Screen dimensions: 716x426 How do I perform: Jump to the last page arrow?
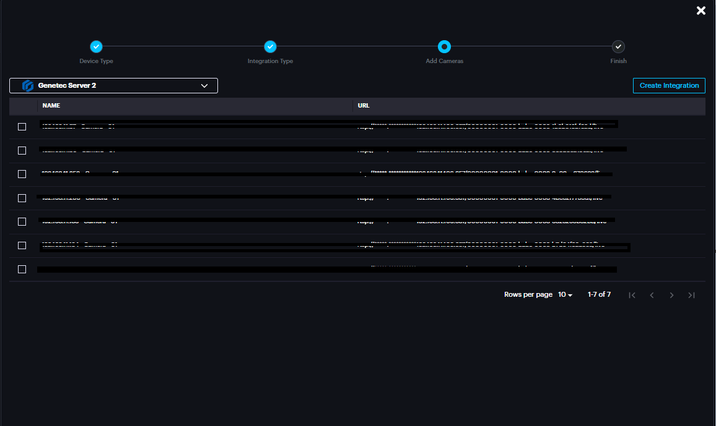tap(691, 295)
